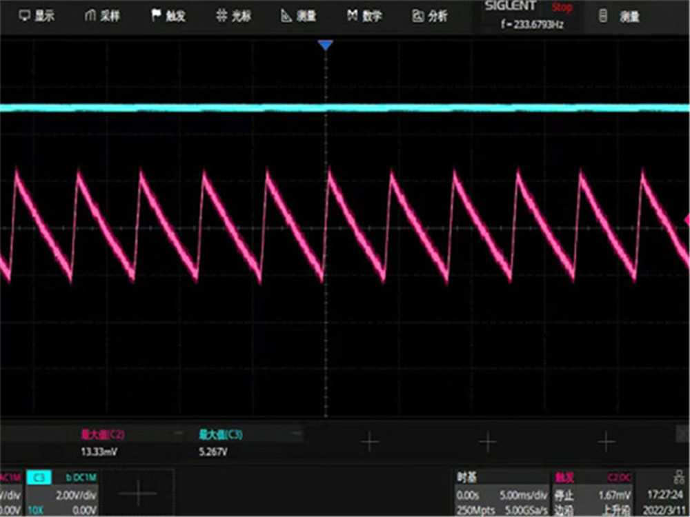Close the measurement bar with the corner button
690x517 pixels.
pyautogui.click(x=683, y=434)
